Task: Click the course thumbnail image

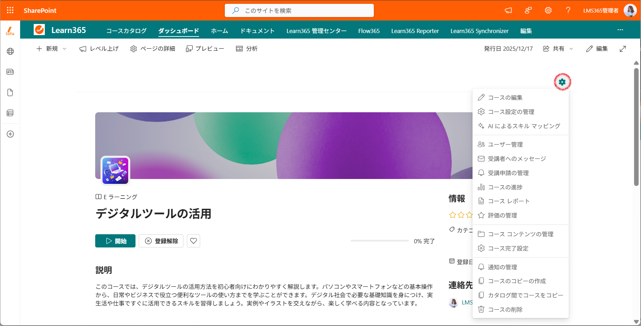Action: point(115,171)
